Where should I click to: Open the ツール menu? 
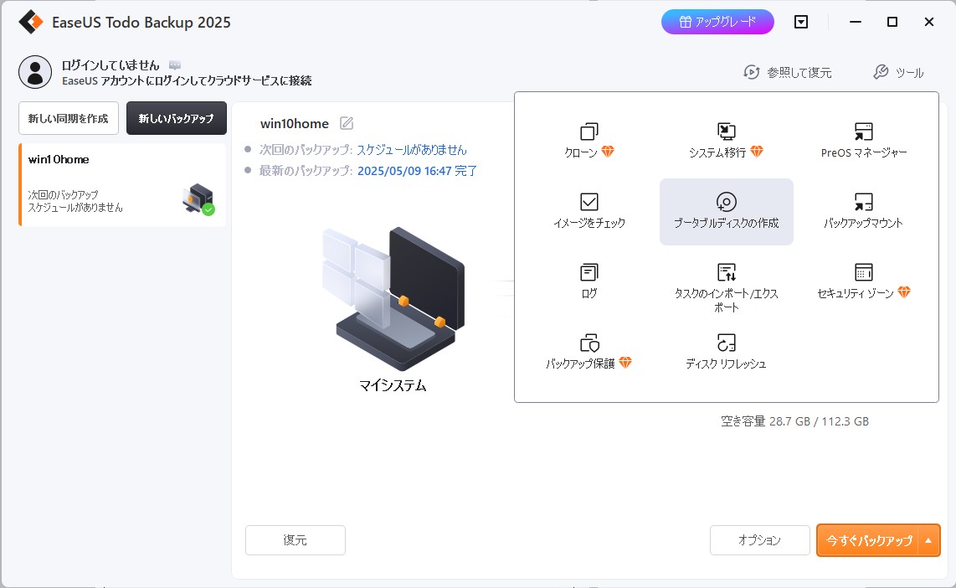(x=899, y=73)
